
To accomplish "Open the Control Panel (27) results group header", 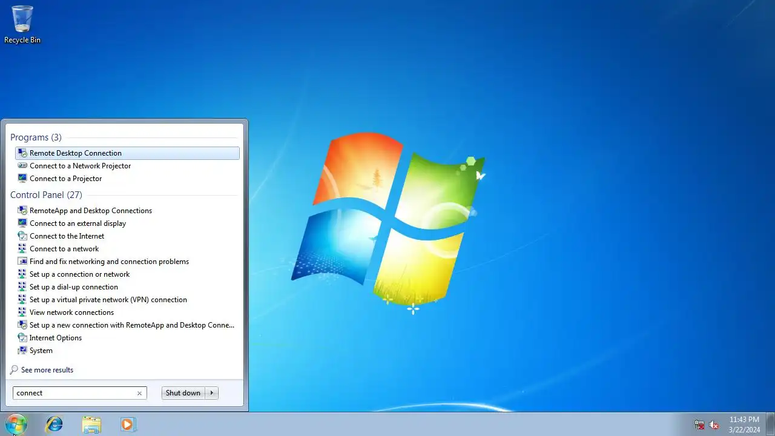I will (46, 195).
